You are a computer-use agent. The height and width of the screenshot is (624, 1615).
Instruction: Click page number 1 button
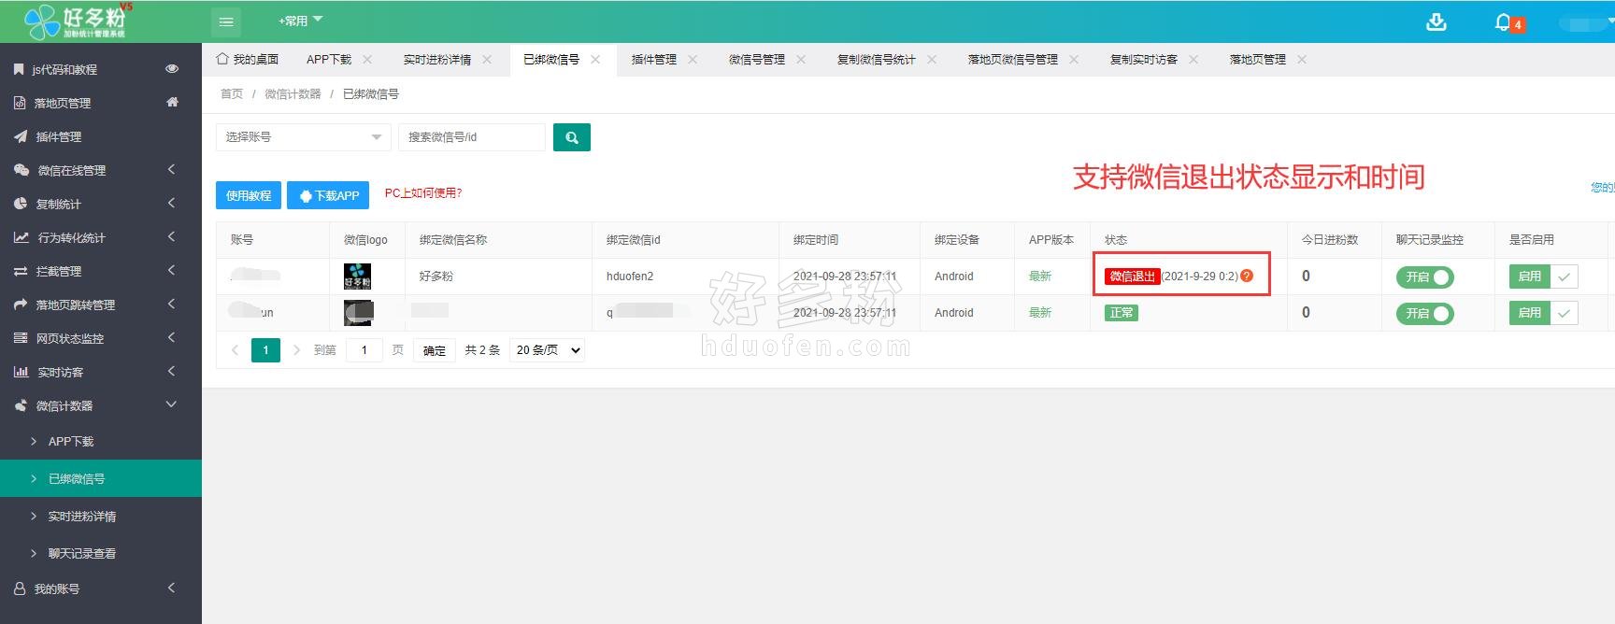pyautogui.click(x=265, y=350)
